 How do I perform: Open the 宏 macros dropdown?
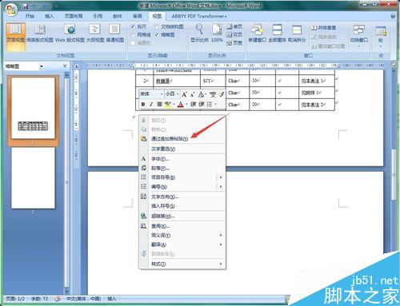pyautogui.click(x=381, y=37)
